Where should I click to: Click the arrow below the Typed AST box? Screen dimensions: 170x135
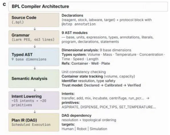35,68
